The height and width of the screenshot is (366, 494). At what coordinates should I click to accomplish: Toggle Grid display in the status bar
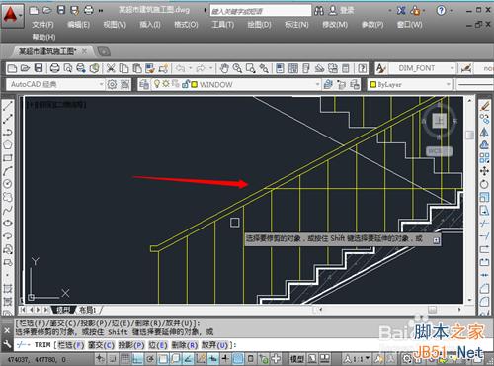pos(125,358)
